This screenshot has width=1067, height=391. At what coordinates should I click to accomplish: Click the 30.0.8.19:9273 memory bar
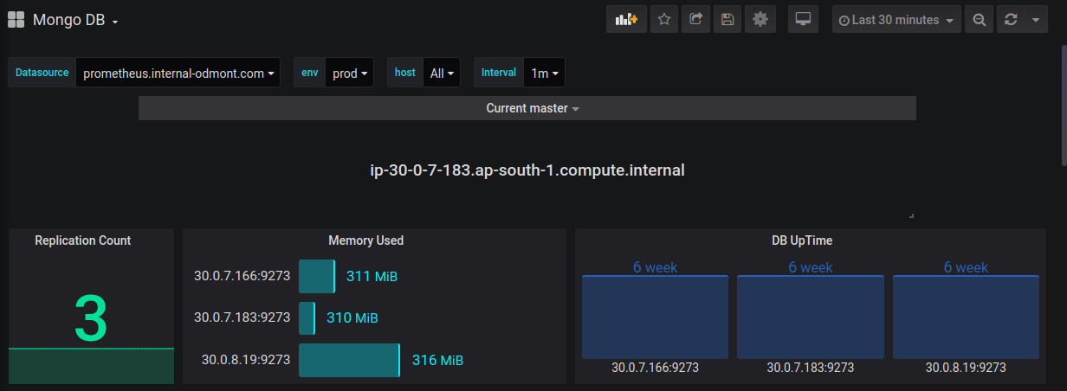[349, 360]
